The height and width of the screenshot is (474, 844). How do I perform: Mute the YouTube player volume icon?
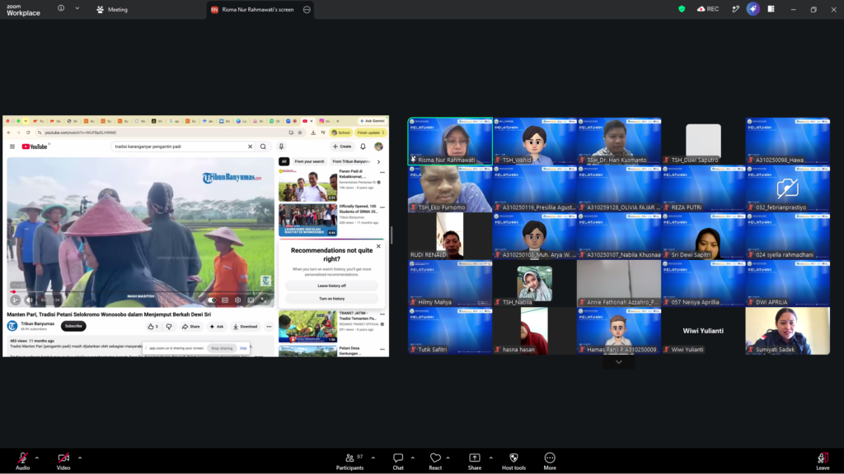30,300
